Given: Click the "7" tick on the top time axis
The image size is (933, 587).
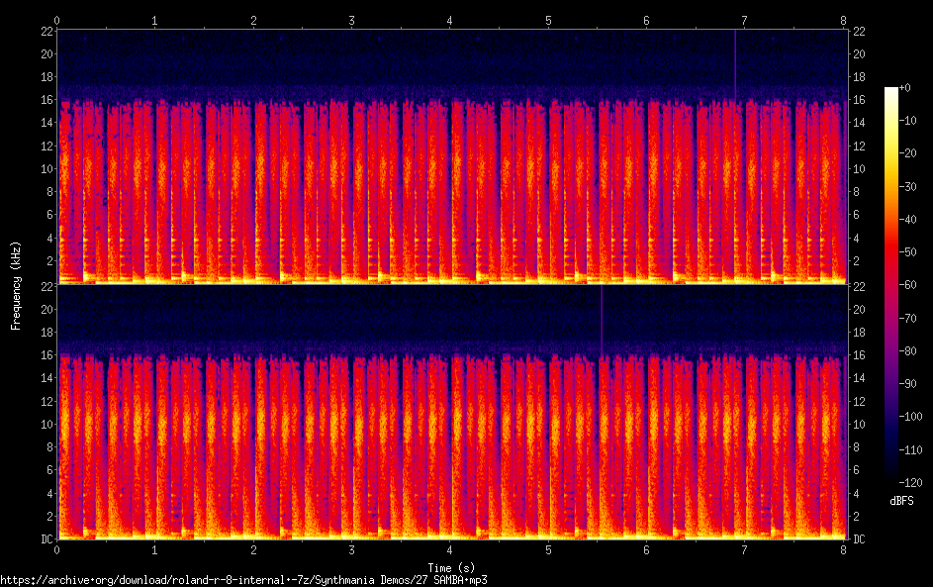Looking at the screenshot, I should click(745, 20).
